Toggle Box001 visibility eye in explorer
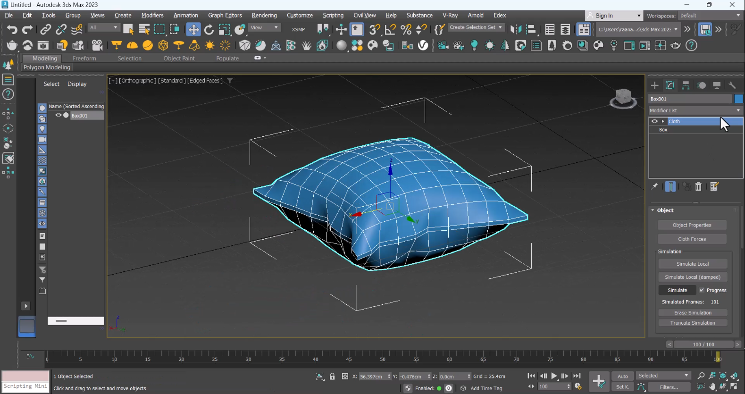Viewport: 745px width, 394px height. point(59,115)
